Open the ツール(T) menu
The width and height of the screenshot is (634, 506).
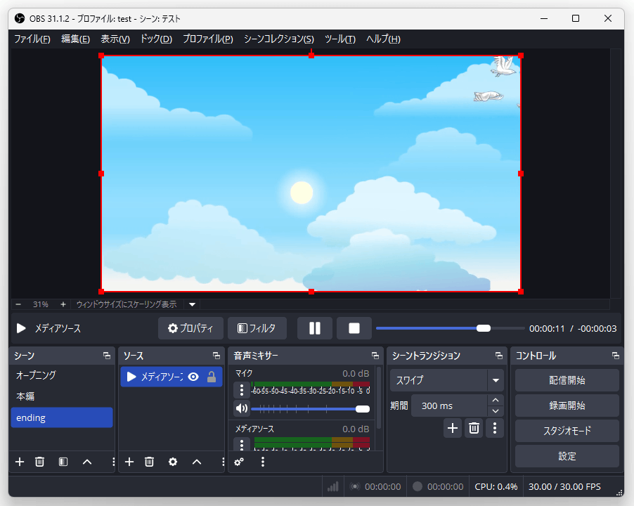tap(339, 39)
